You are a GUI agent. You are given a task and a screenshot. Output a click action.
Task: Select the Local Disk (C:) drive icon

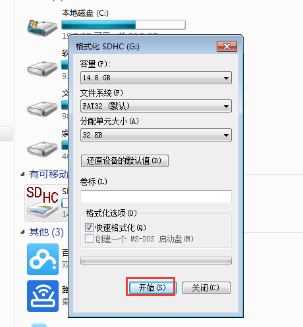[42, 28]
